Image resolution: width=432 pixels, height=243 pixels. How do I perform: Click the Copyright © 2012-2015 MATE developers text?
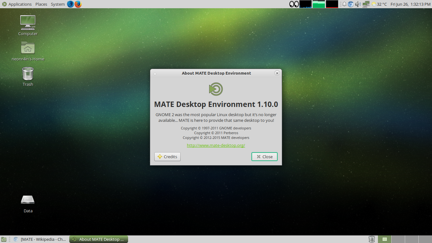(216, 138)
